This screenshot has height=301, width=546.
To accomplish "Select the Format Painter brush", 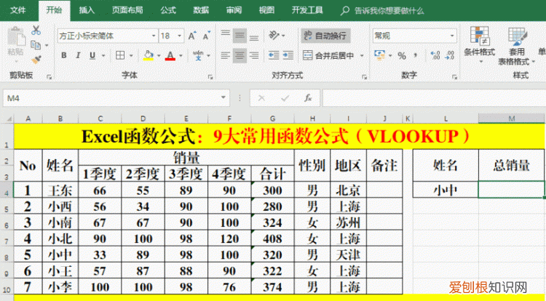I will [36, 60].
